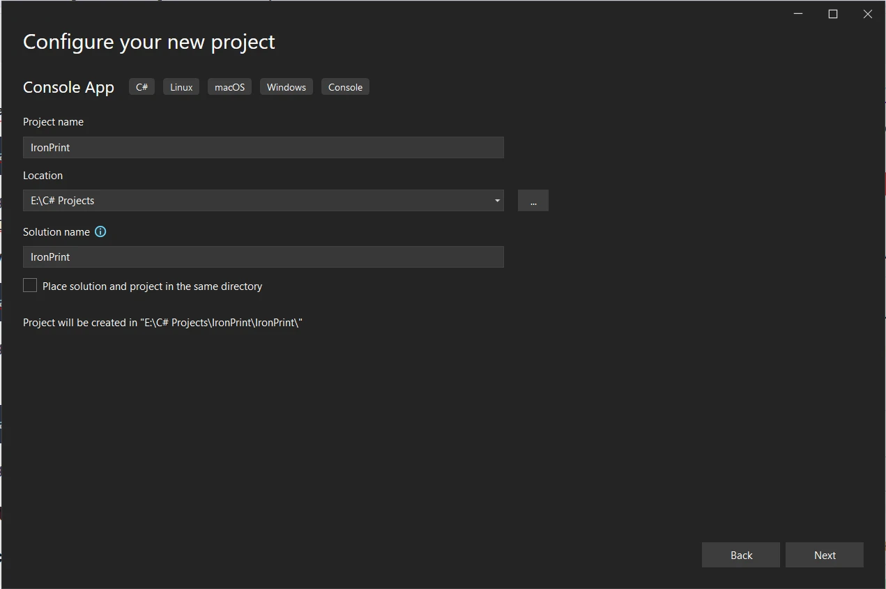Minimize the project configuration window
Image resolution: width=886 pixels, height=589 pixels.
pyautogui.click(x=798, y=14)
